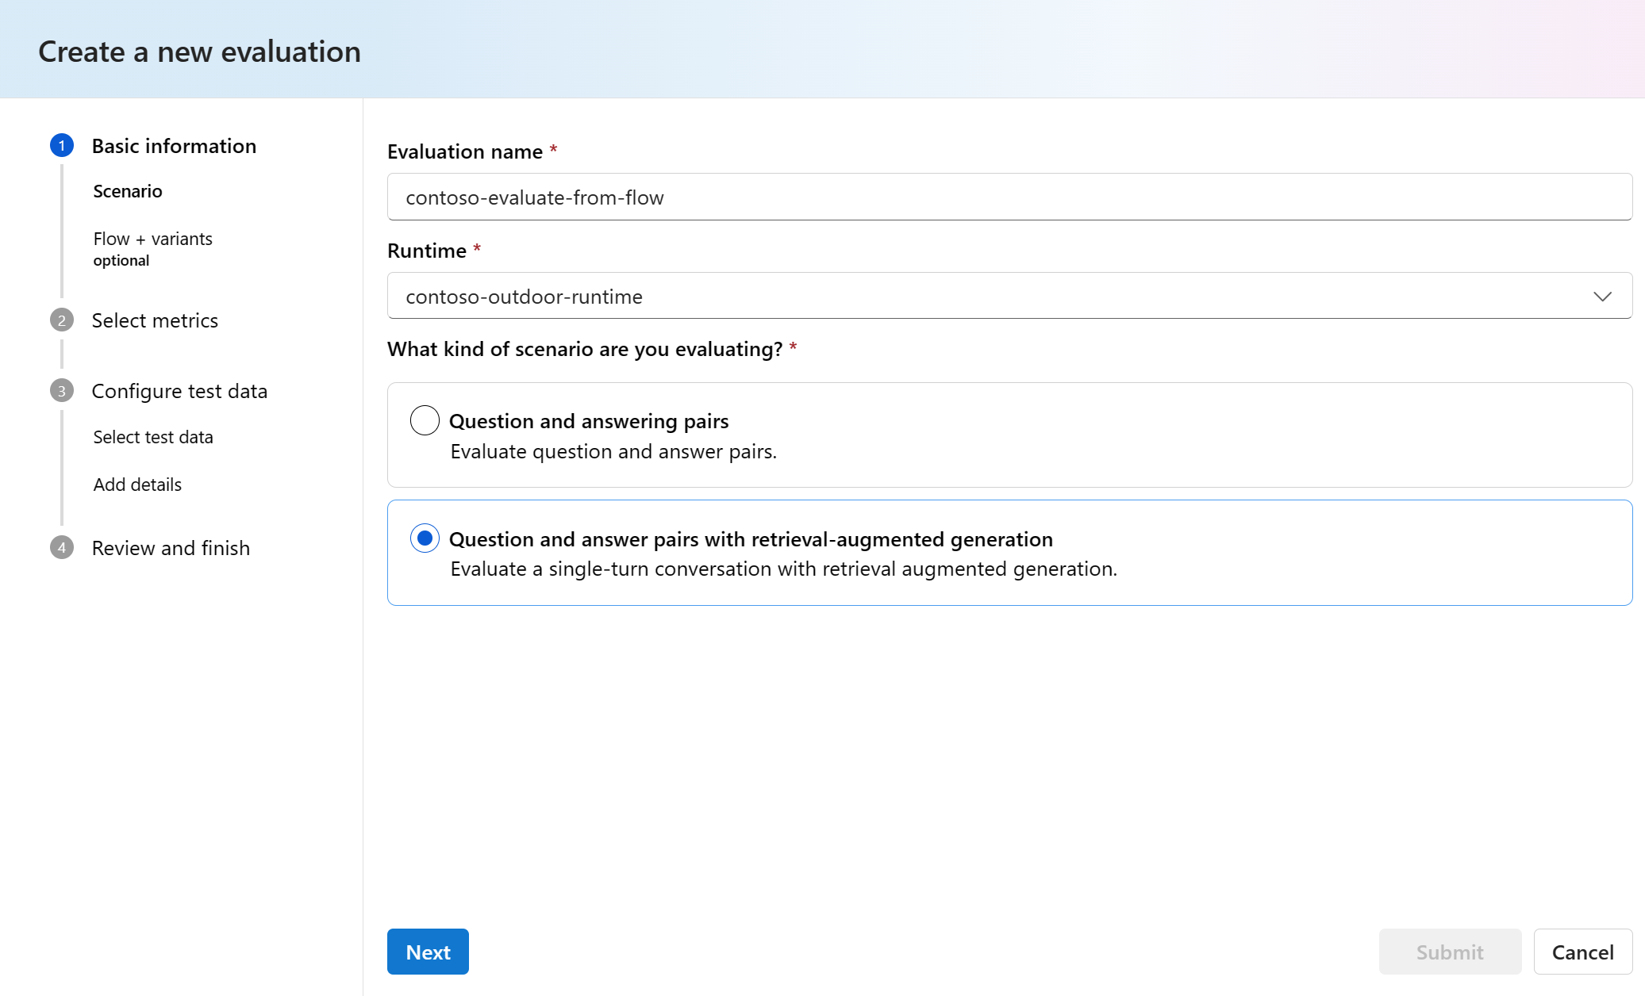This screenshot has width=1645, height=996.
Task: Select the Question and answering pairs radio button
Action: click(x=425, y=420)
